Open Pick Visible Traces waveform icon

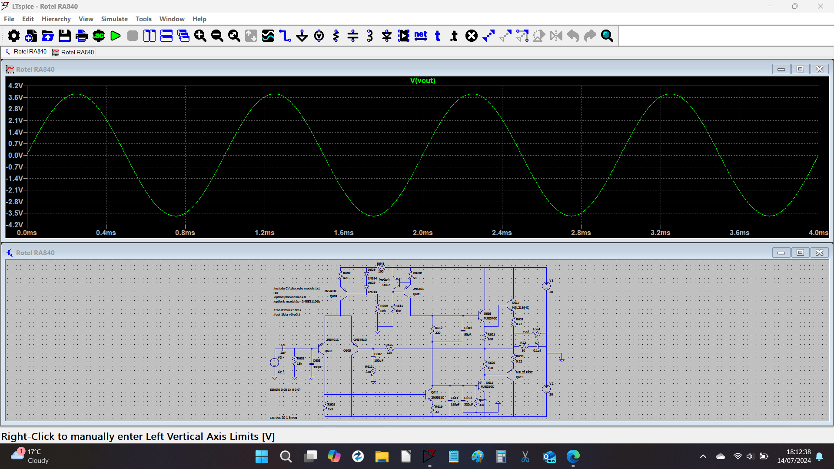[x=268, y=36]
